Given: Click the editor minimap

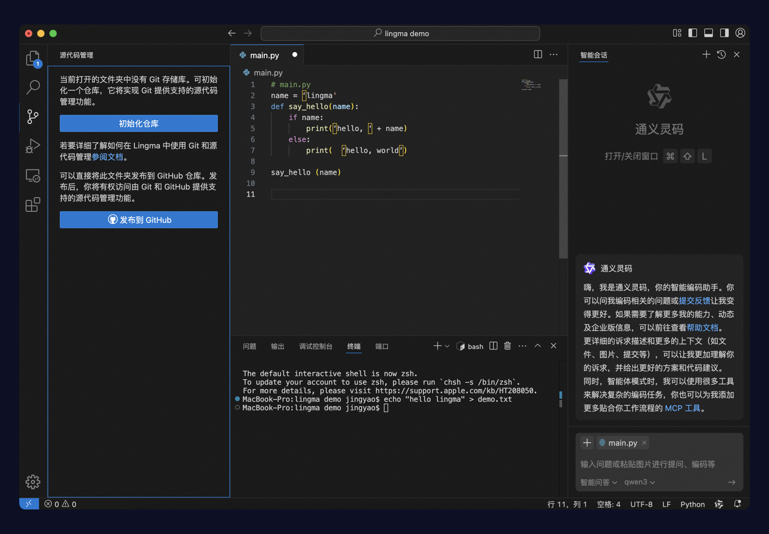Looking at the screenshot, I should pos(531,84).
